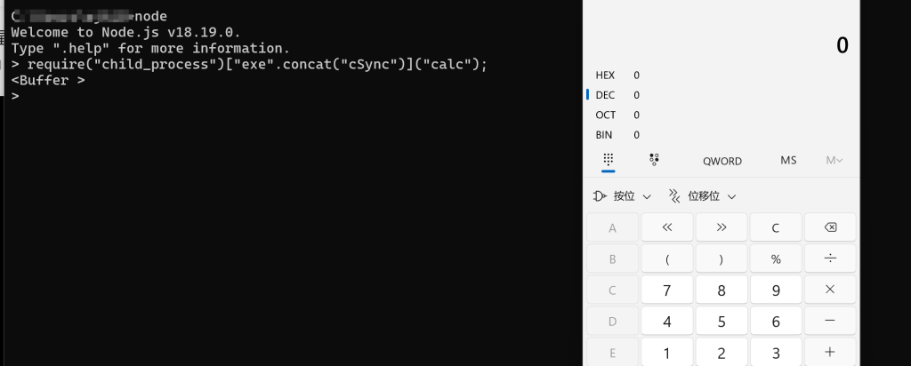Click the right shift » button
The height and width of the screenshot is (366, 911).
click(x=721, y=227)
